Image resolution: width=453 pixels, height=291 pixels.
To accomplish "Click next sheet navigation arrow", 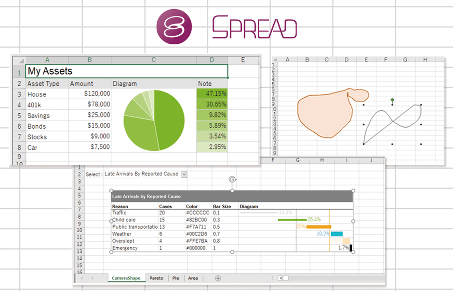I will pyautogui.click(x=93, y=278).
